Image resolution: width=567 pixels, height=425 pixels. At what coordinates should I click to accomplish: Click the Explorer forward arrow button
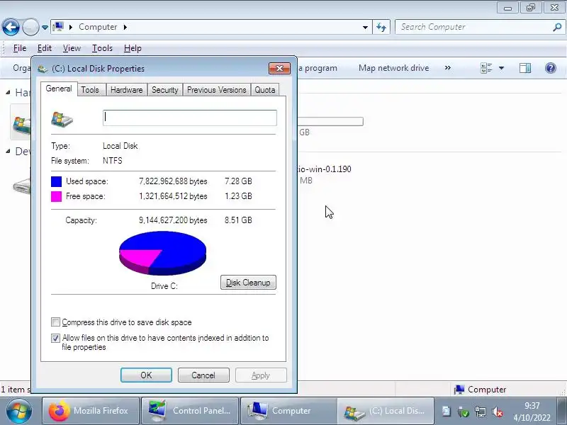click(x=30, y=27)
